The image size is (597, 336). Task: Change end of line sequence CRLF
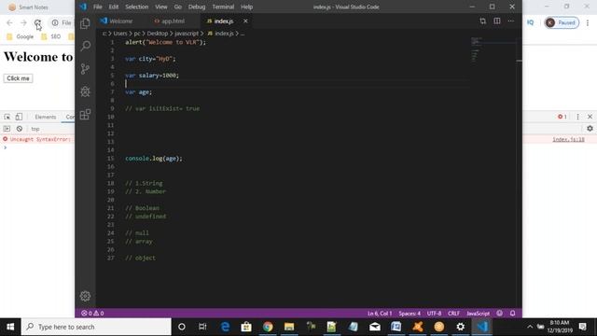pyautogui.click(x=454, y=314)
